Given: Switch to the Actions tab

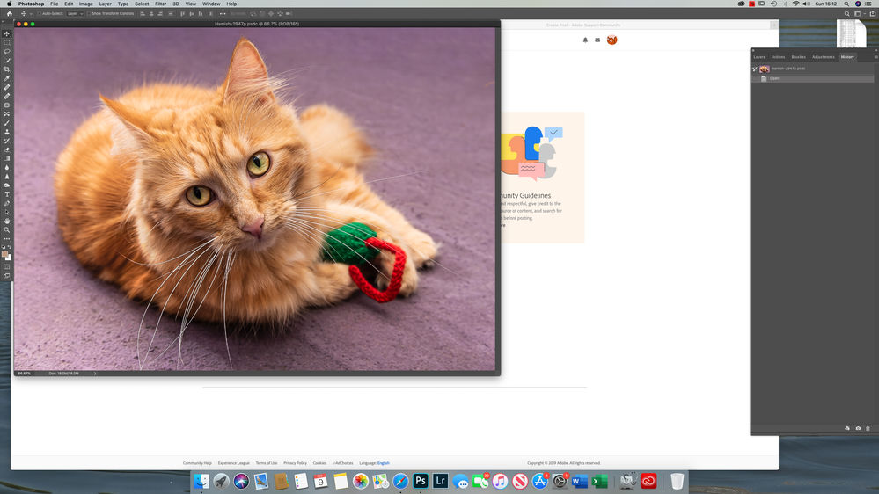Looking at the screenshot, I should [778, 56].
